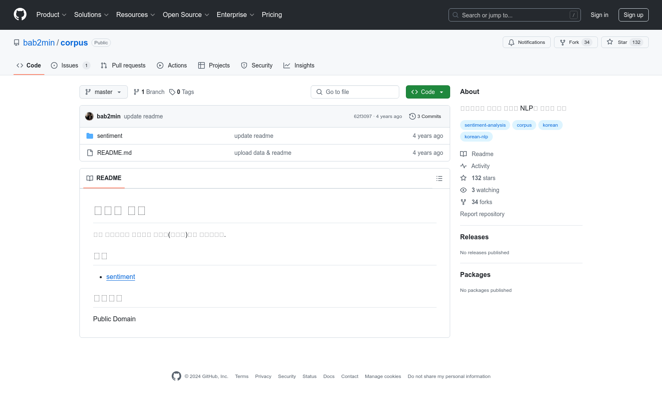This screenshot has width=662, height=414.
Task: Switch to the Issues tab
Action: [70, 65]
